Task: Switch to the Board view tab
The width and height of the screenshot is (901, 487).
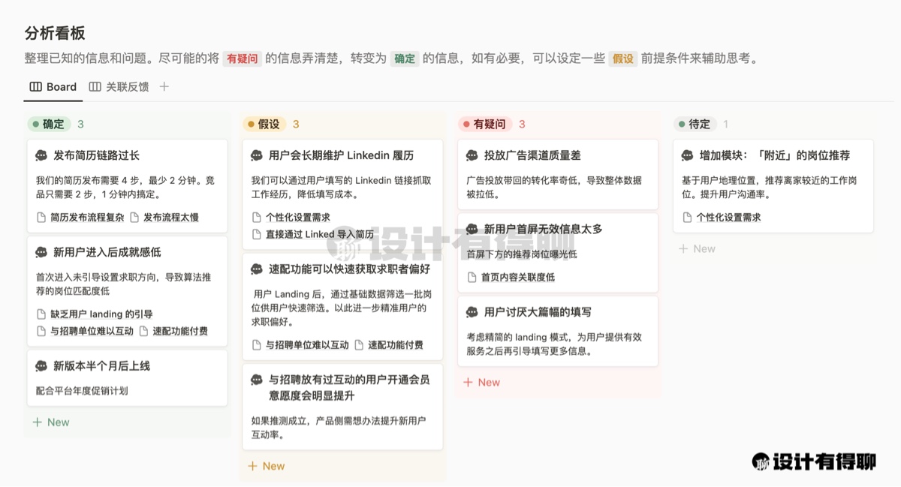Action: tap(53, 86)
